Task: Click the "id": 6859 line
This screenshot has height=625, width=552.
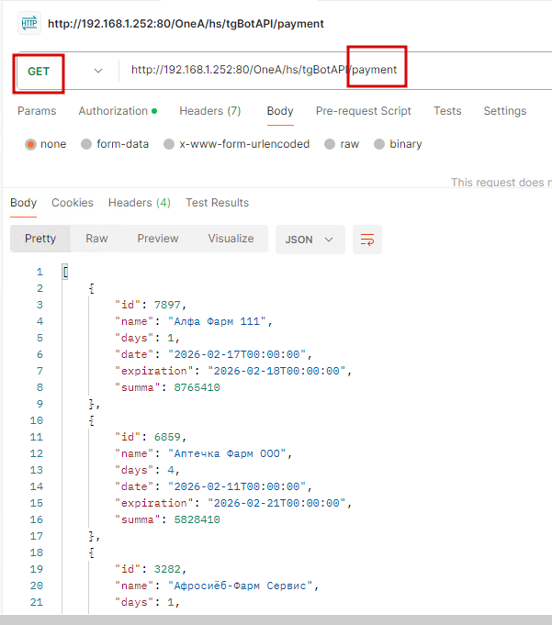Action: coord(151,437)
